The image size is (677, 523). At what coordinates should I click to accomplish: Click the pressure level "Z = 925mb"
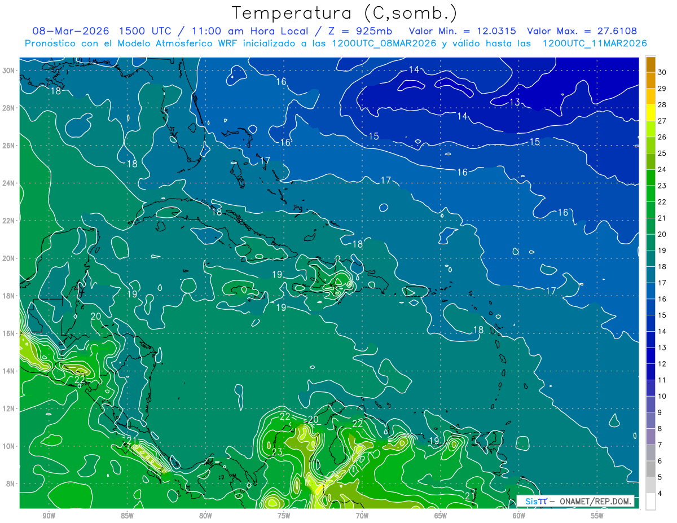pyautogui.click(x=359, y=31)
